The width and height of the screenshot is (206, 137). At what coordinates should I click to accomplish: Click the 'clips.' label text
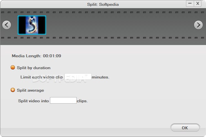[82, 101]
